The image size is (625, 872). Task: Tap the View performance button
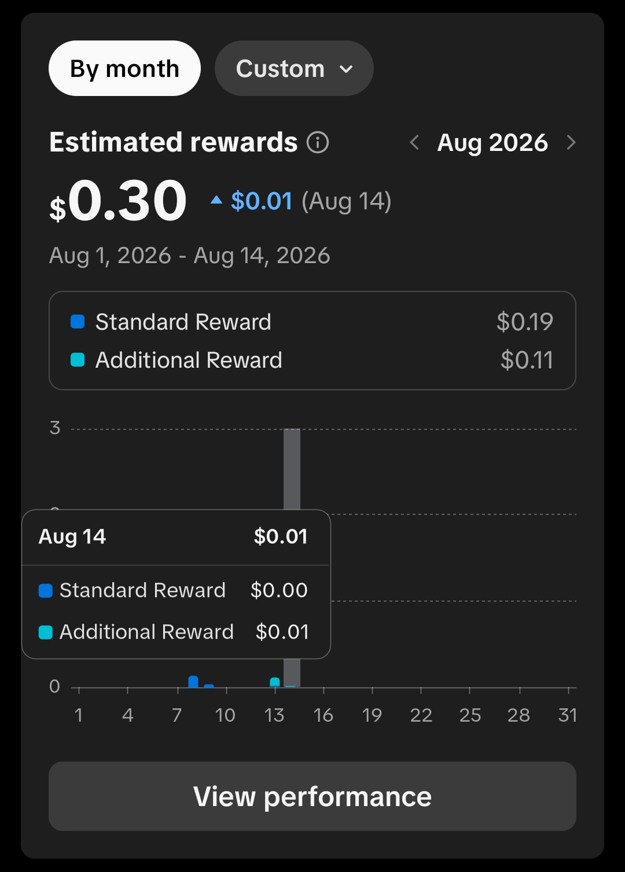click(312, 796)
